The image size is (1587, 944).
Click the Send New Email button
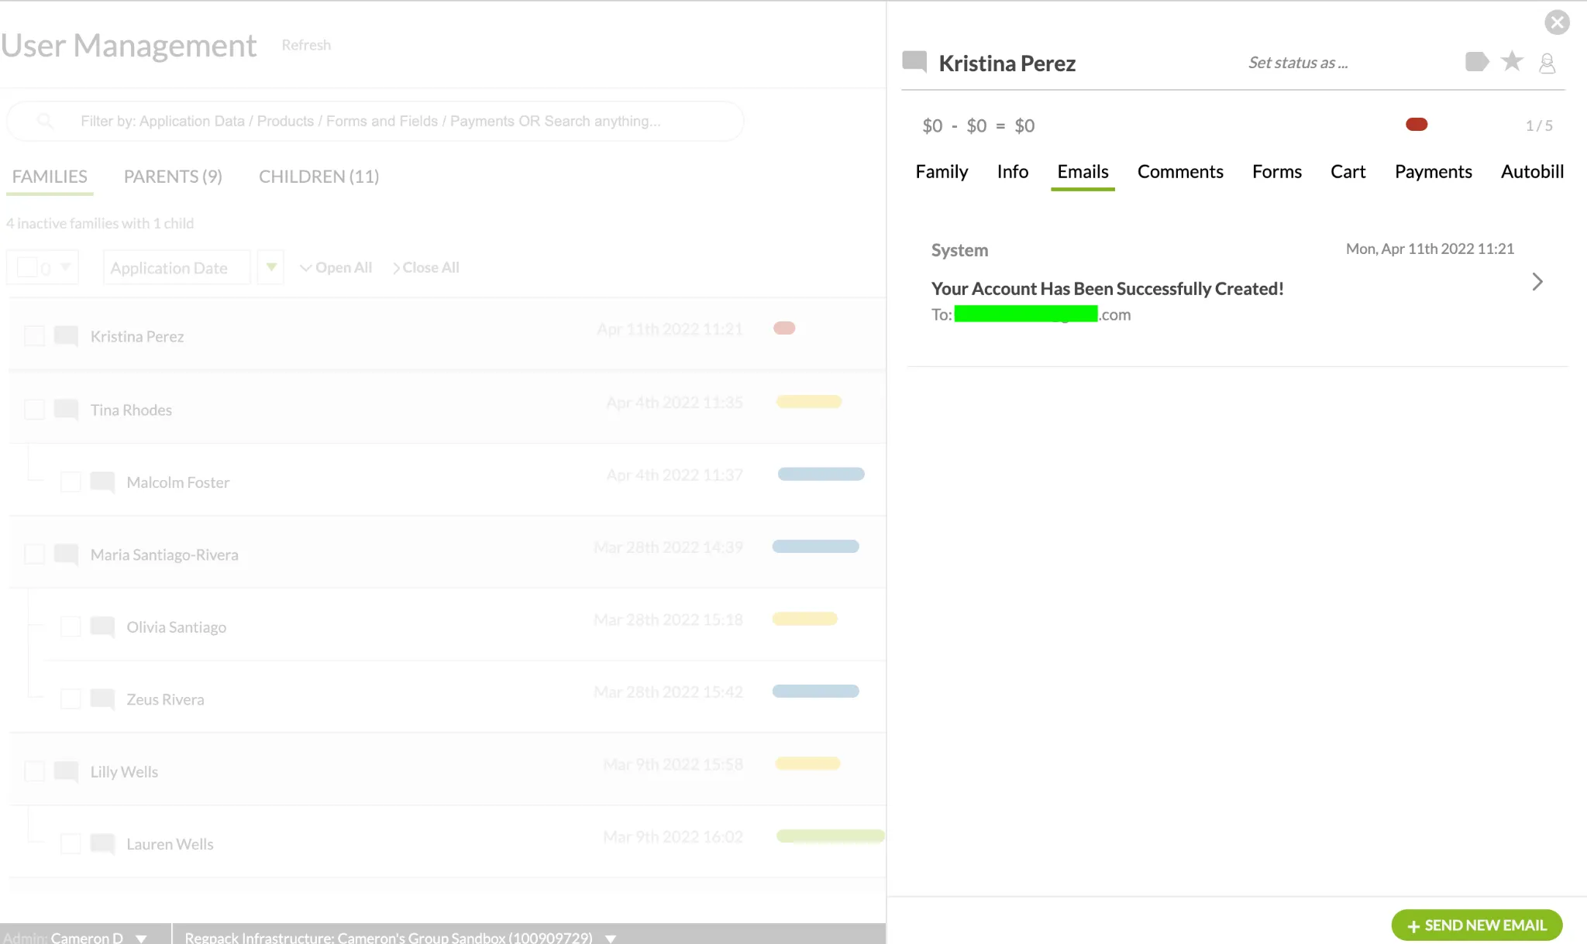coord(1476,925)
